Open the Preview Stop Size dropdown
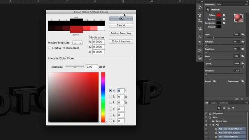 [x=77, y=43]
